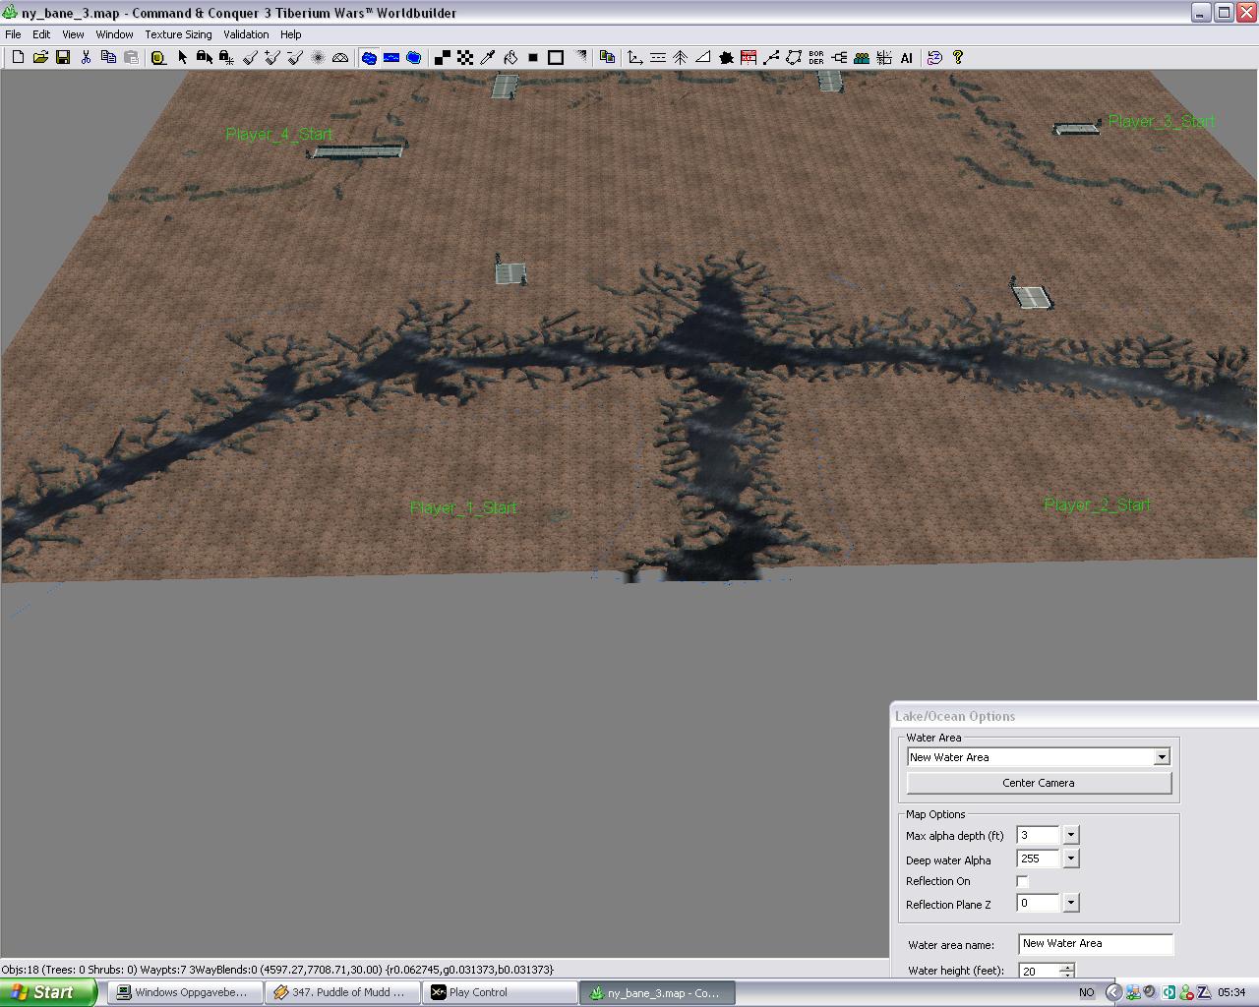Select the brush-minus lower terrain tool

[x=294, y=58]
